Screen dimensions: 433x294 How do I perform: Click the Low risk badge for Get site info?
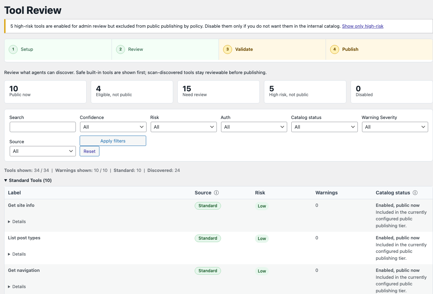tap(262, 206)
